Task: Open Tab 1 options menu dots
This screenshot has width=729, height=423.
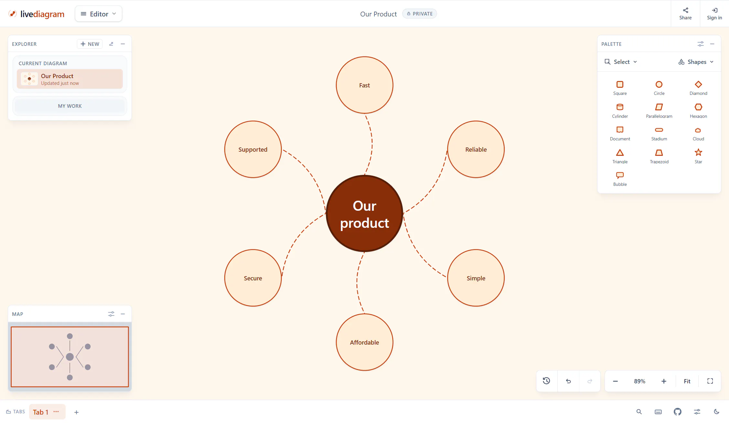Action: [x=56, y=412]
